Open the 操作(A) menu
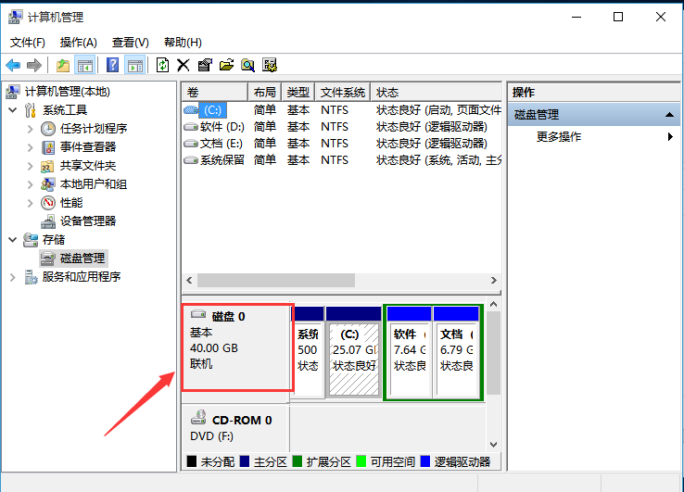 click(x=78, y=43)
